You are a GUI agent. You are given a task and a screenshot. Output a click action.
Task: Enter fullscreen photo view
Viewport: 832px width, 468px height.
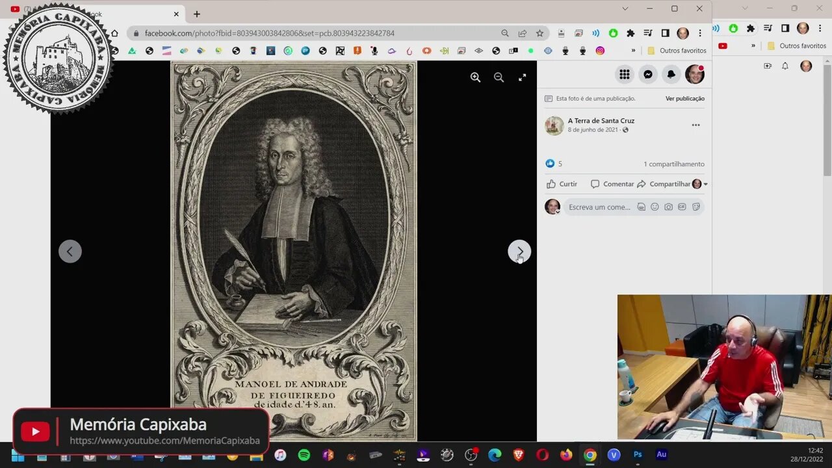(522, 77)
